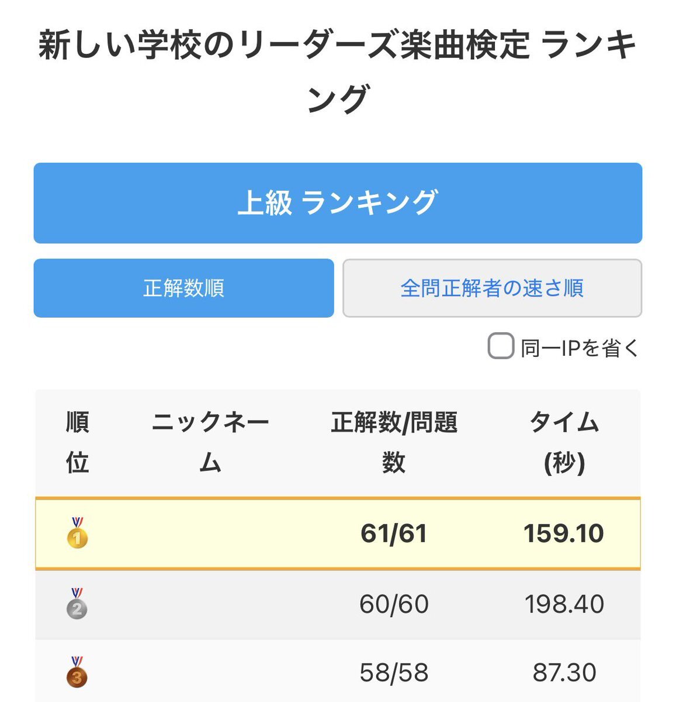
Task: Select the first-place score 61/61
Action: click(394, 534)
